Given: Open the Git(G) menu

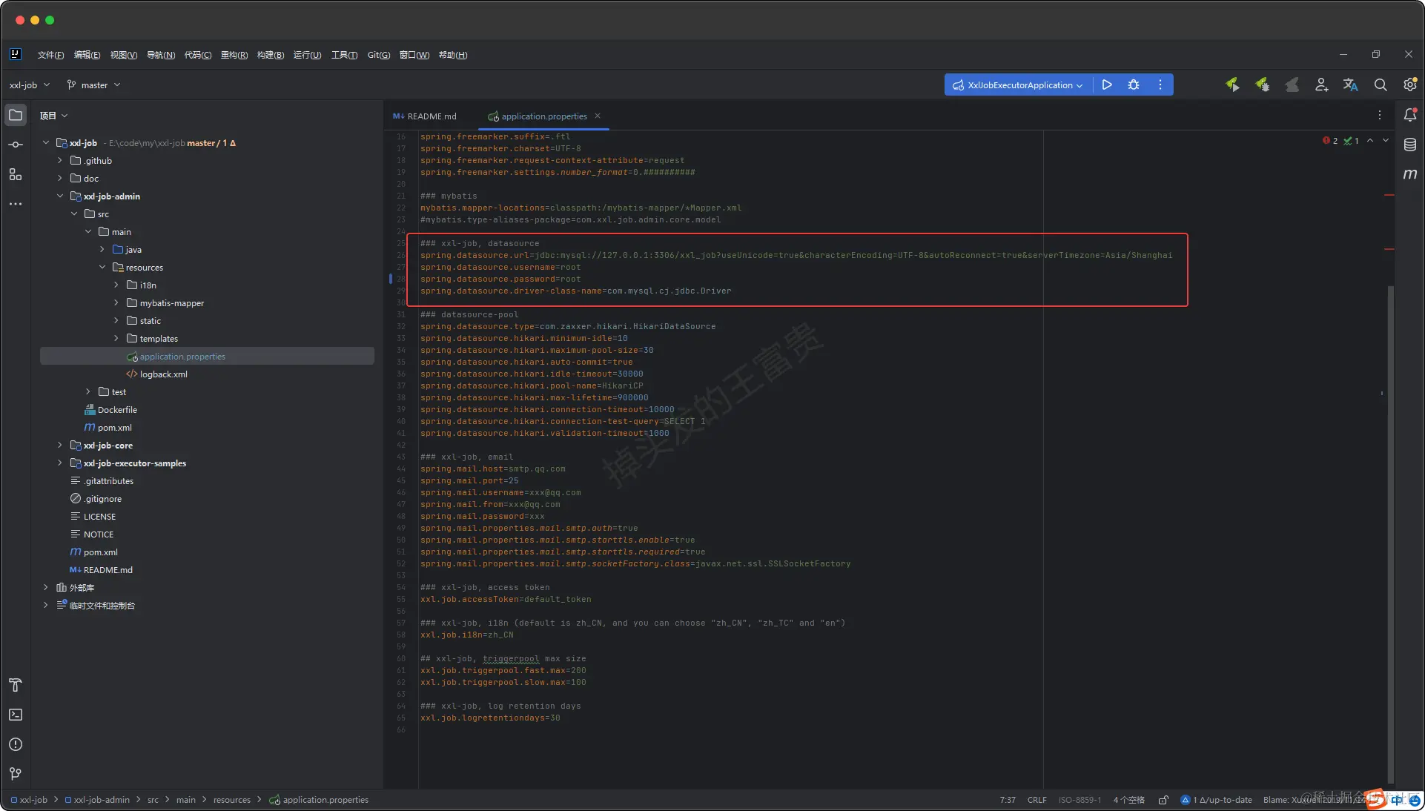Looking at the screenshot, I should 378,55.
